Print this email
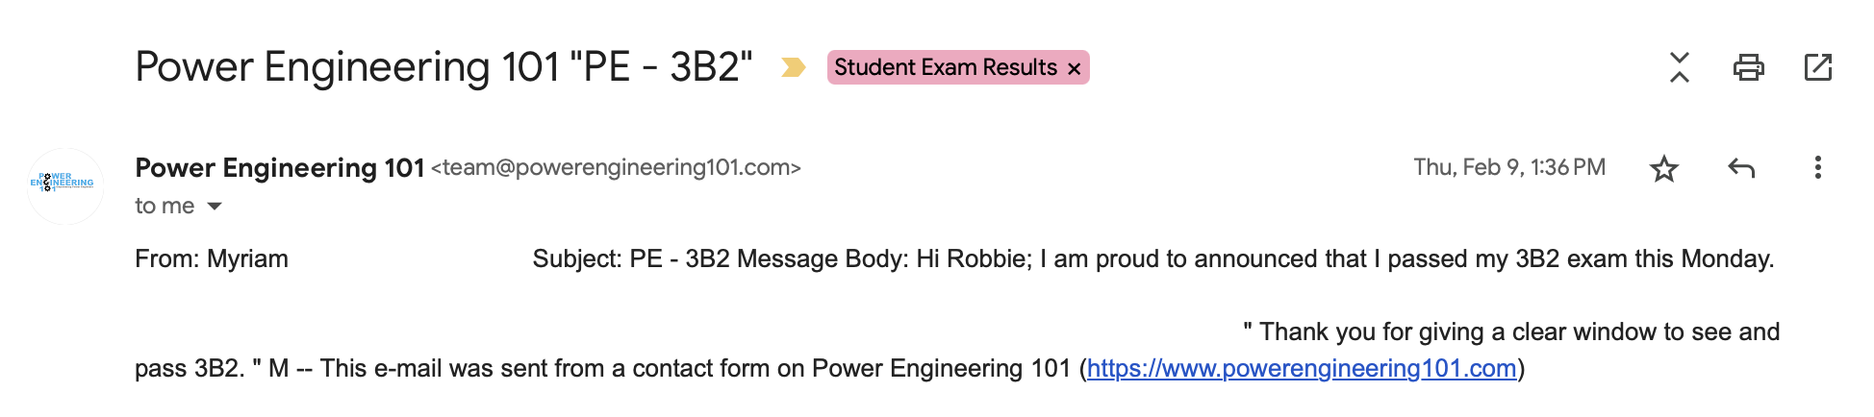1874x417 pixels. (x=1748, y=67)
